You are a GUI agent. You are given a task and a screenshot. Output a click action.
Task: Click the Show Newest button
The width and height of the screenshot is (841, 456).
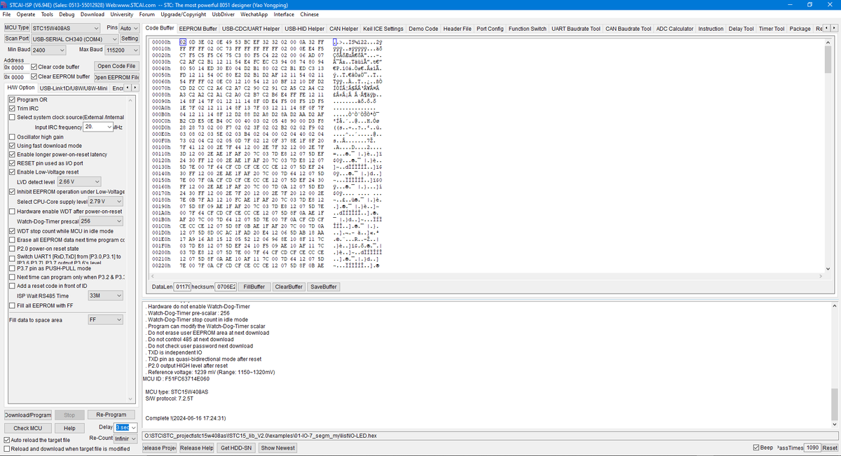point(278,448)
